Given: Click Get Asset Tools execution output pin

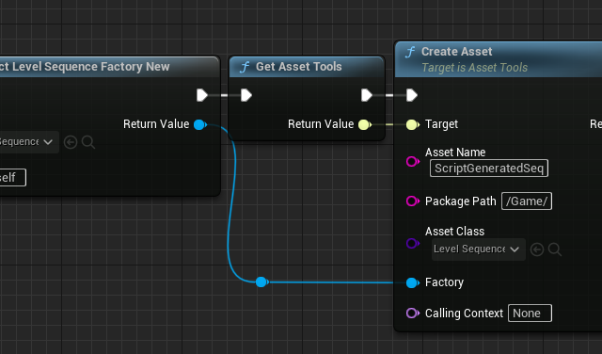Looking at the screenshot, I should [367, 95].
